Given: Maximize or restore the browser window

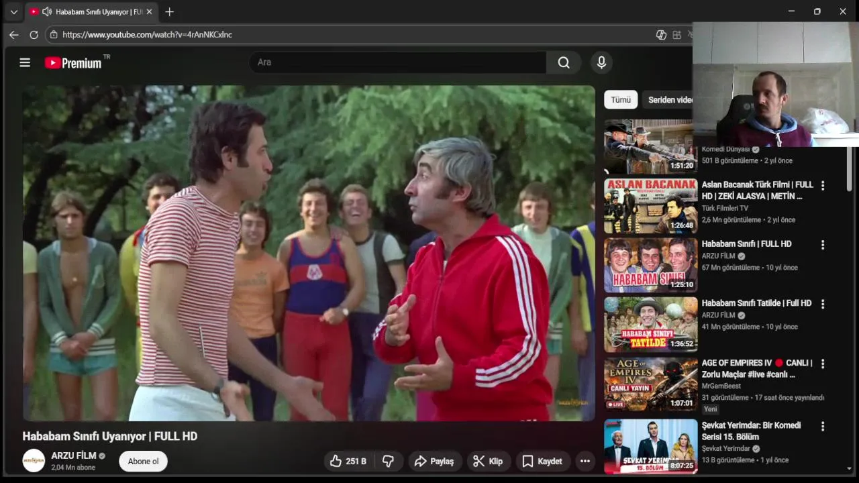Looking at the screenshot, I should (817, 11).
